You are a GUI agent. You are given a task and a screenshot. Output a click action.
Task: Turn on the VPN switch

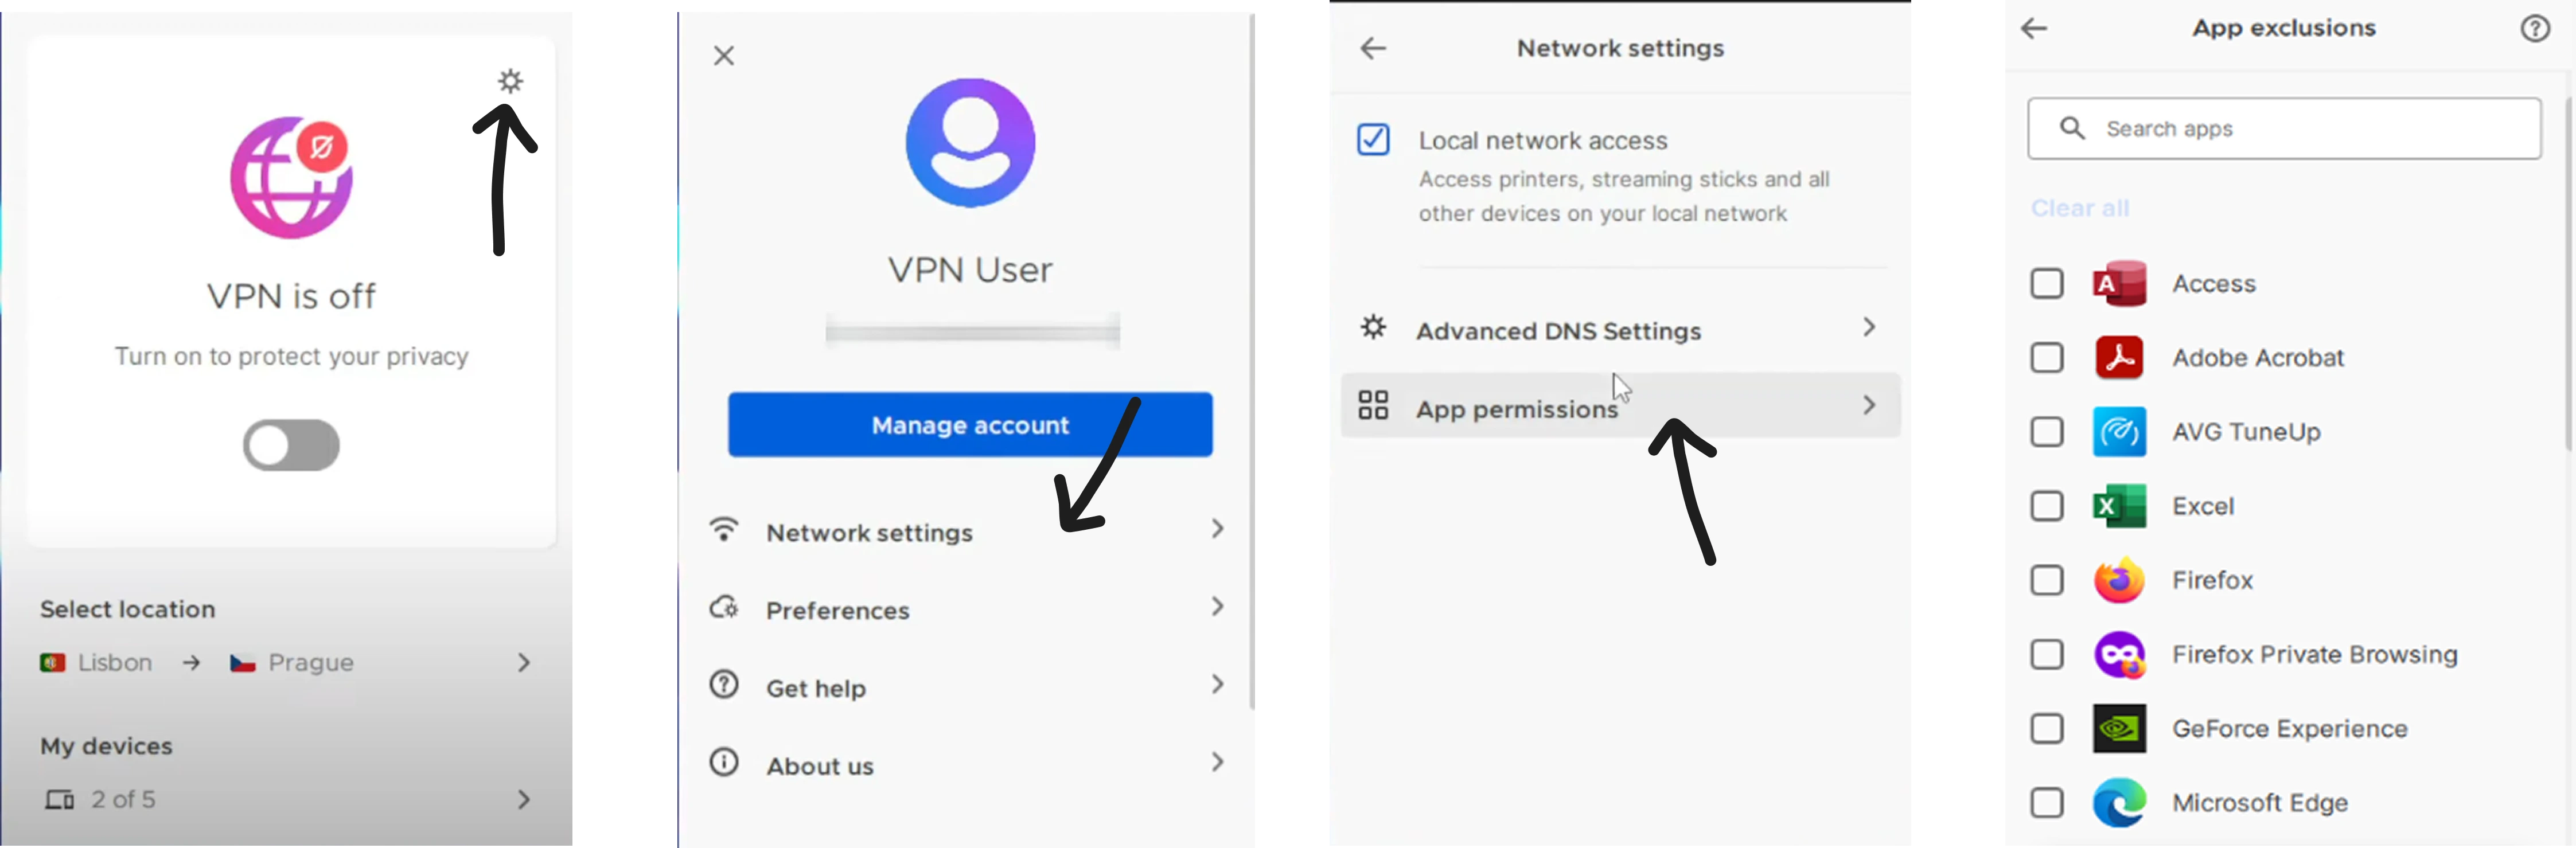(x=291, y=446)
